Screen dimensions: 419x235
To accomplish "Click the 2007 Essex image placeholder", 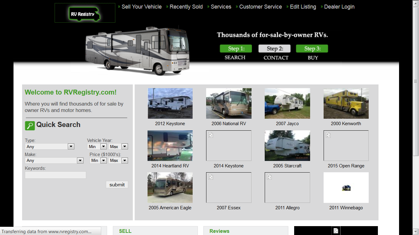I will (229, 188).
